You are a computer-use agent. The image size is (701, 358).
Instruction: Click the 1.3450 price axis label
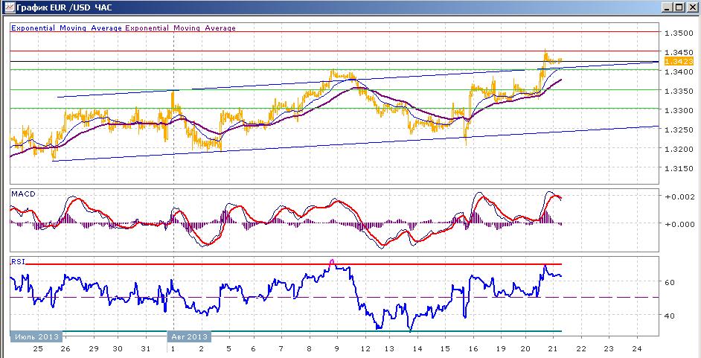[678, 52]
